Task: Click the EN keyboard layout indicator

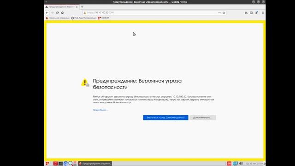Action: [x=229, y=164]
